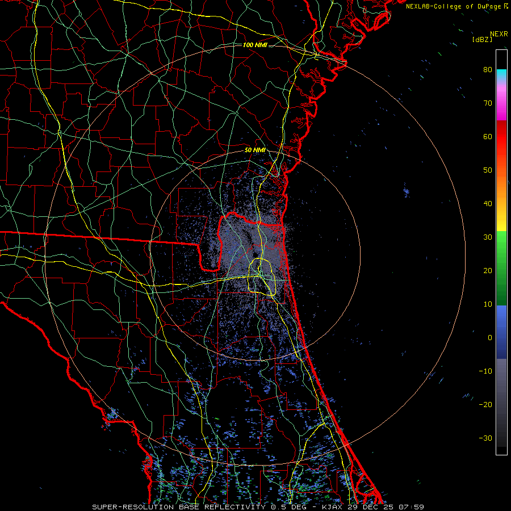Pick the green band on the reflectivity color bar
The image size is (511, 511).
coord(501,268)
